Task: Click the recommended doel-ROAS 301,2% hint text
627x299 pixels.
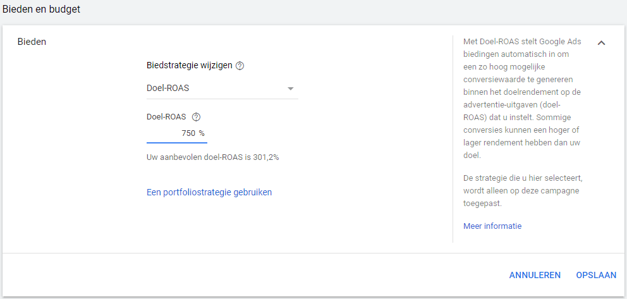Action: 212,157
